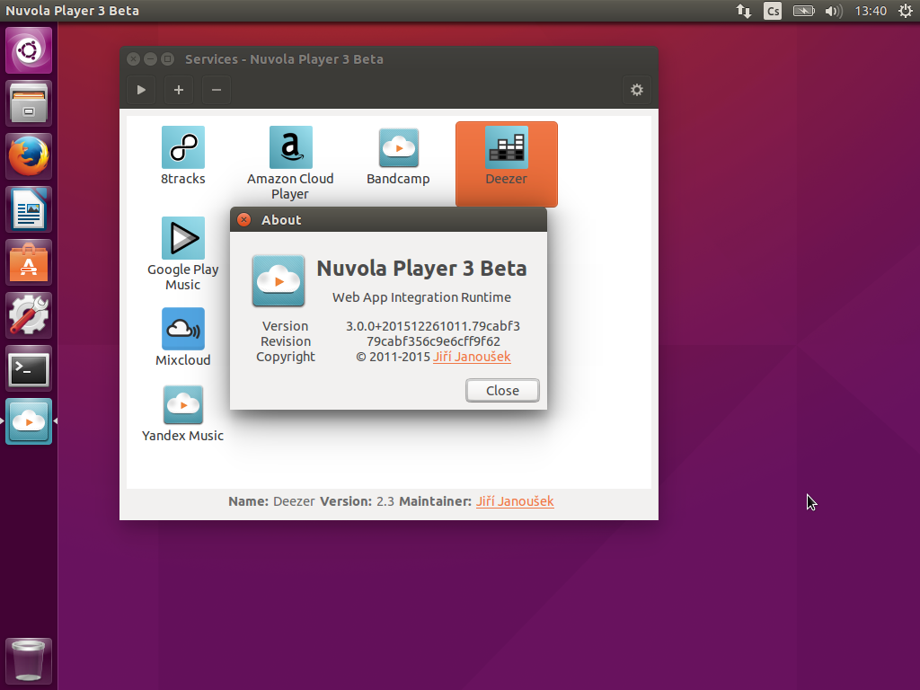The height and width of the screenshot is (690, 920).
Task: Select the Bandcamp service icon
Action: pyautogui.click(x=398, y=148)
